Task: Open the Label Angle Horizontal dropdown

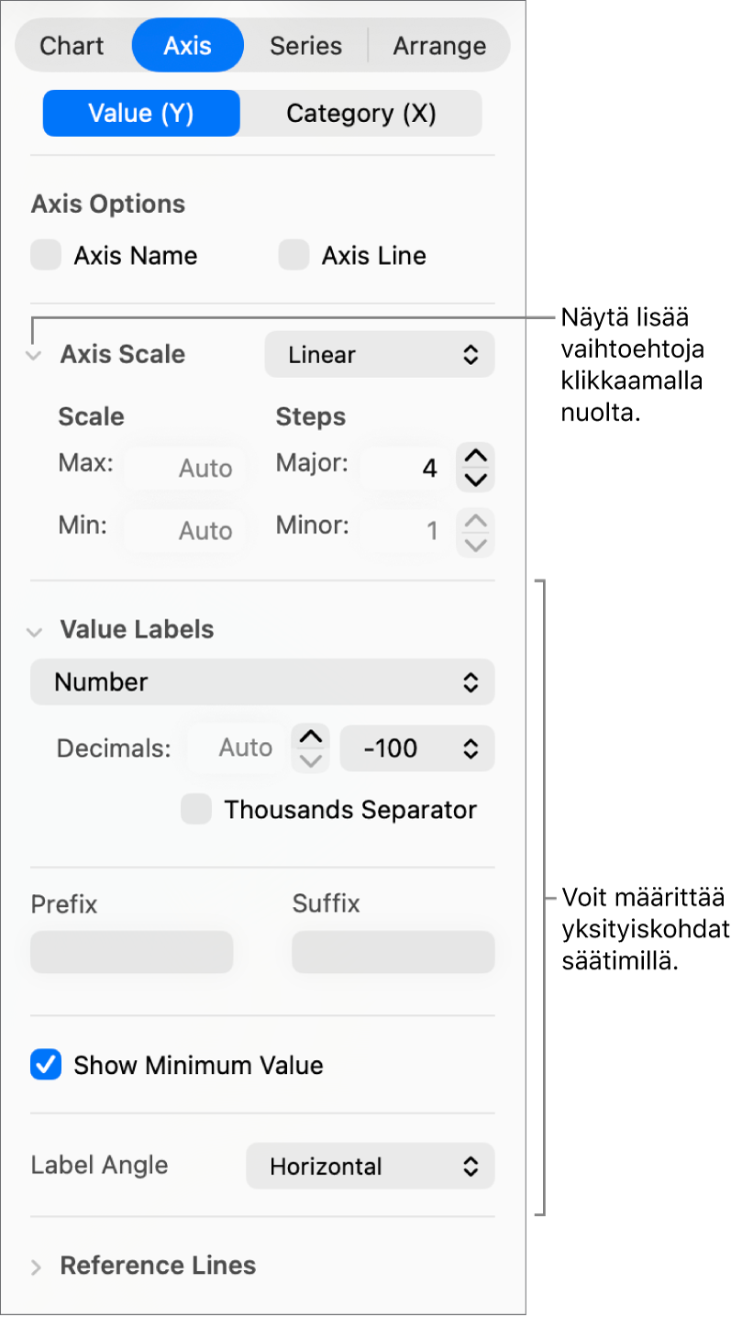Action: pyautogui.click(x=370, y=1167)
